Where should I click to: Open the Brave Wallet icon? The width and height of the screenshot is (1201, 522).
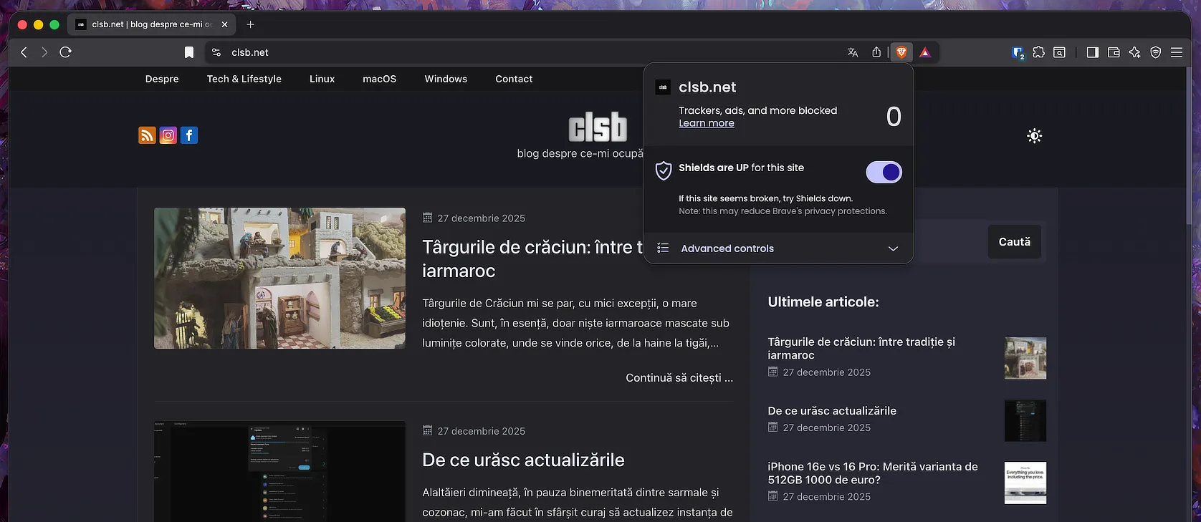pyautogui.click(x=1114, y=52)
